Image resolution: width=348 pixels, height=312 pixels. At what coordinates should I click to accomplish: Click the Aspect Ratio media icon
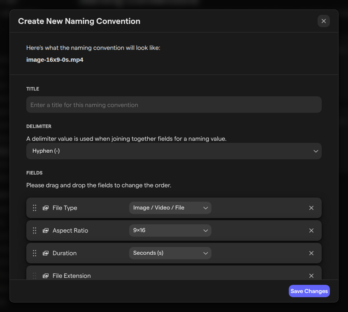(46, 231)
